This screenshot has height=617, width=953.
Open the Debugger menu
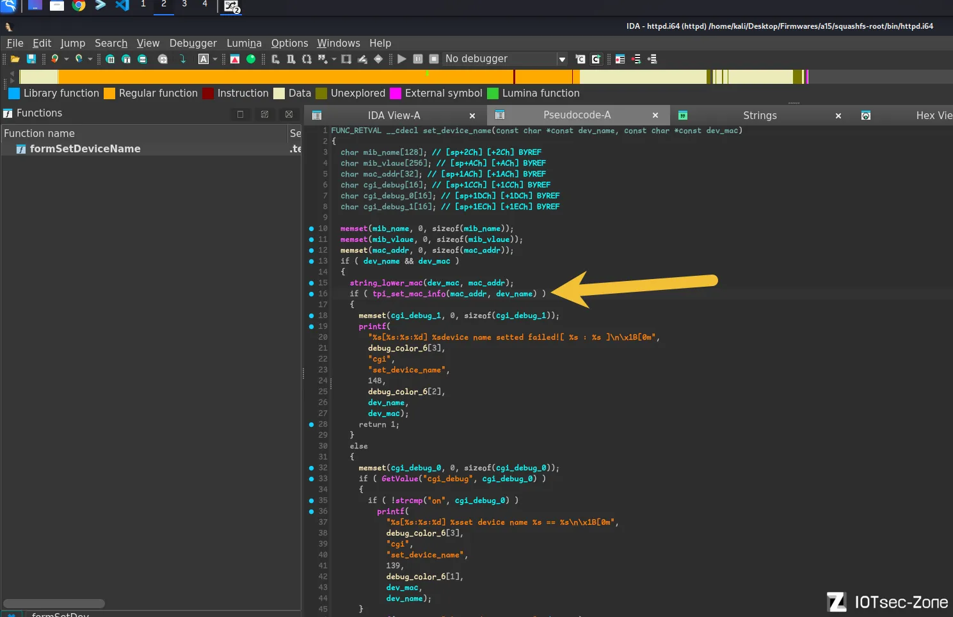point(193,43)
